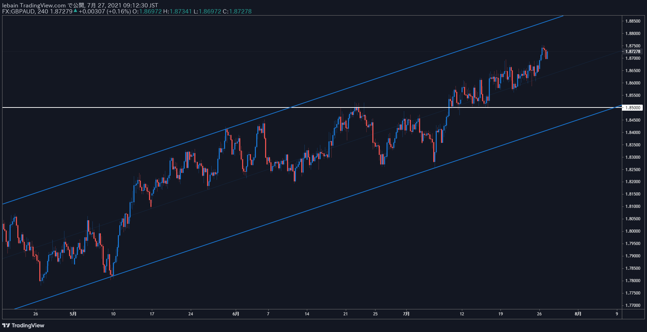Click date 14 on the time axis
647x332 pixels.
tap(307, 314)
